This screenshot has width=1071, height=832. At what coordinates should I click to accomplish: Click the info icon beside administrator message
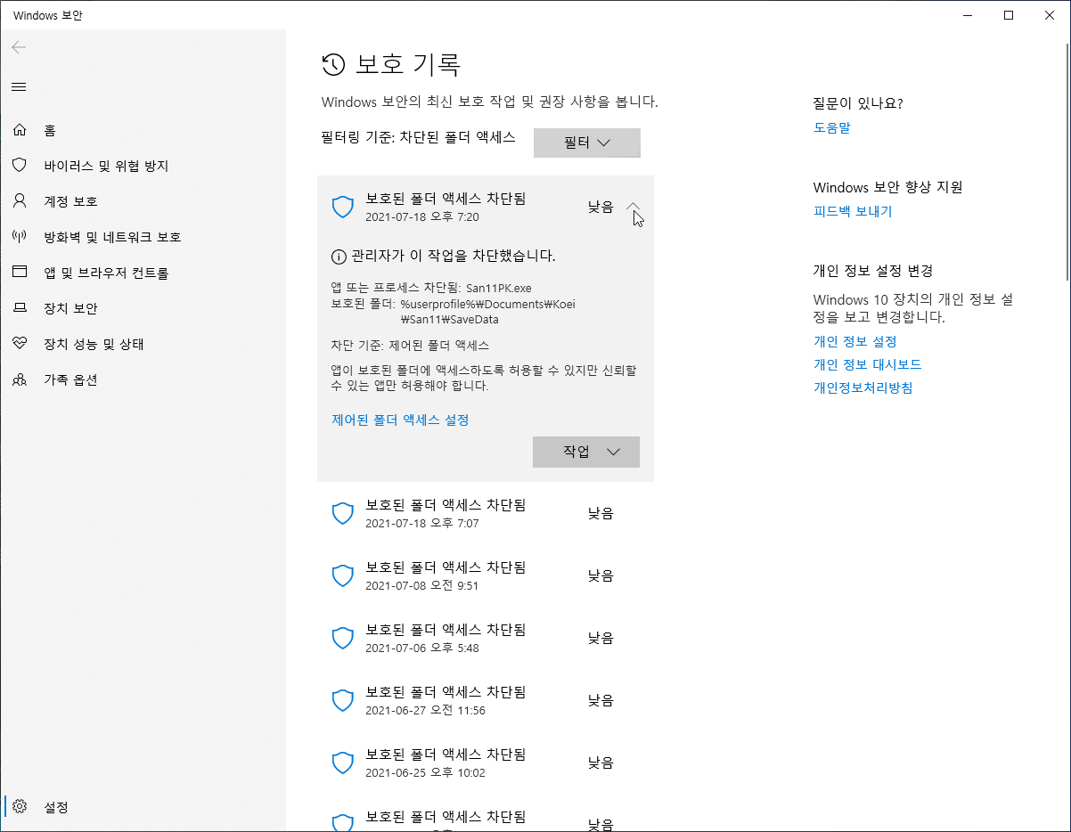[x=339, y=257]
